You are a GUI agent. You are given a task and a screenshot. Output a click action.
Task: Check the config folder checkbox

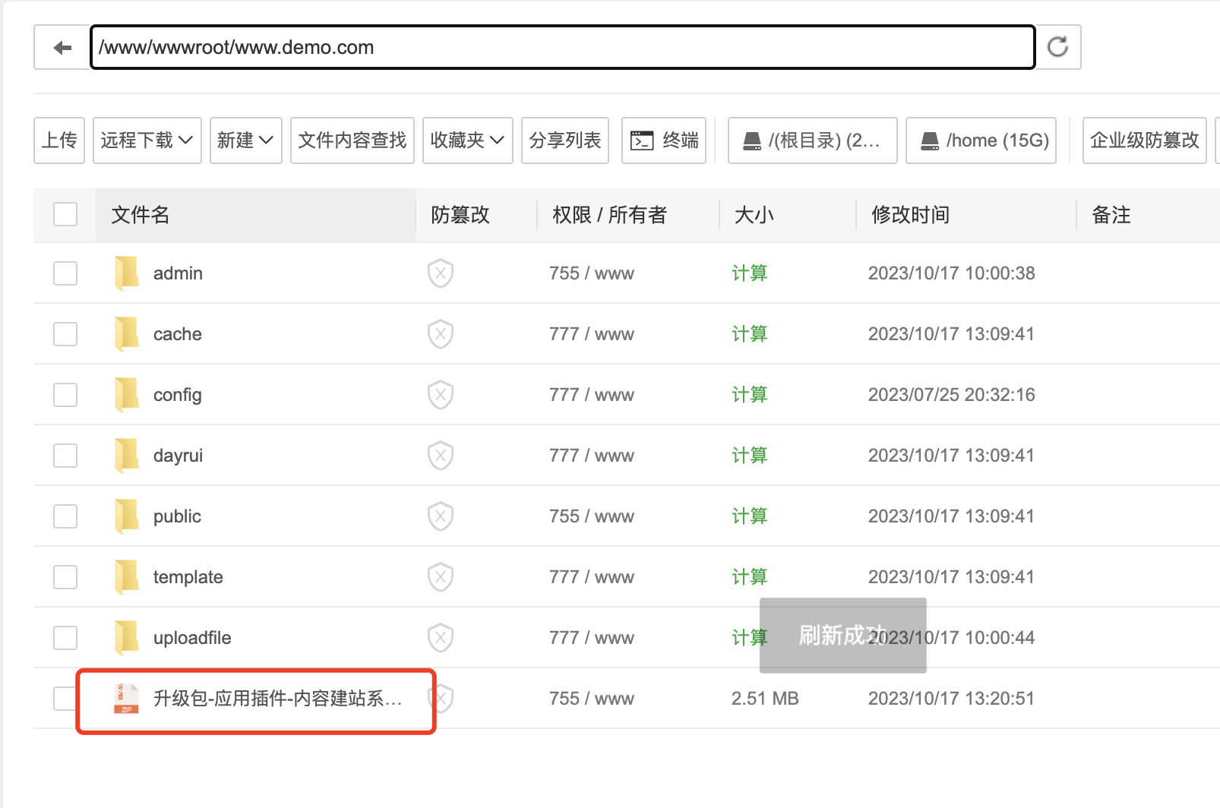pos(65,395)
